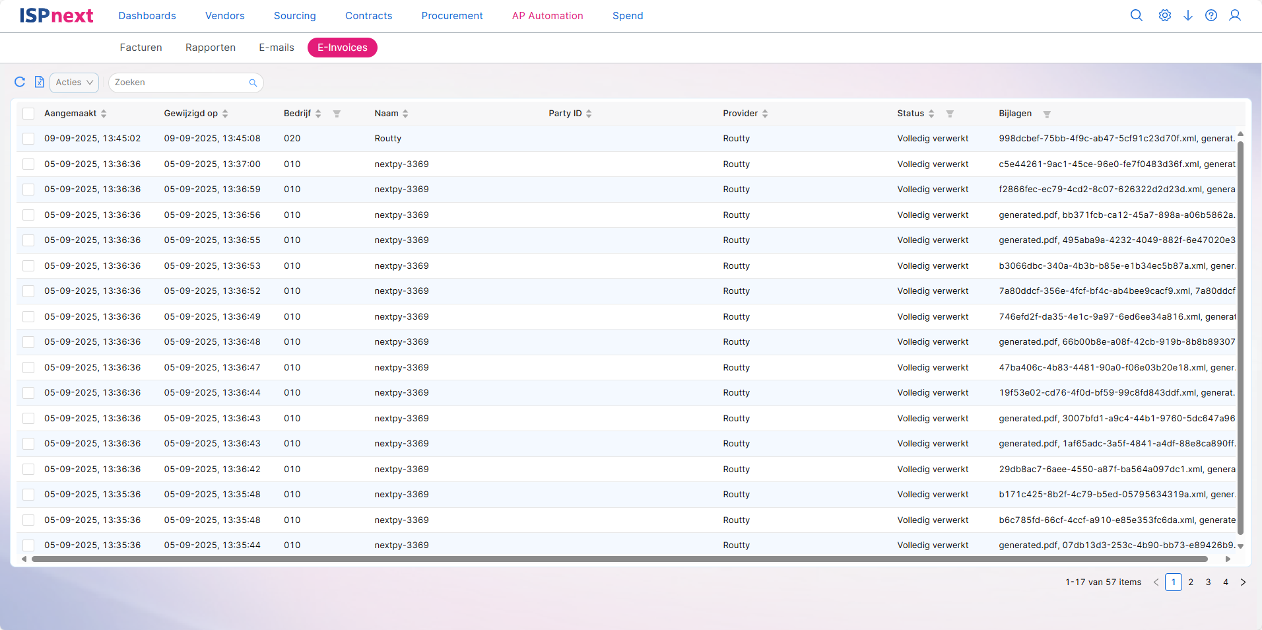Open the Bedrijf column filter funnel

[x=337, y=114]
